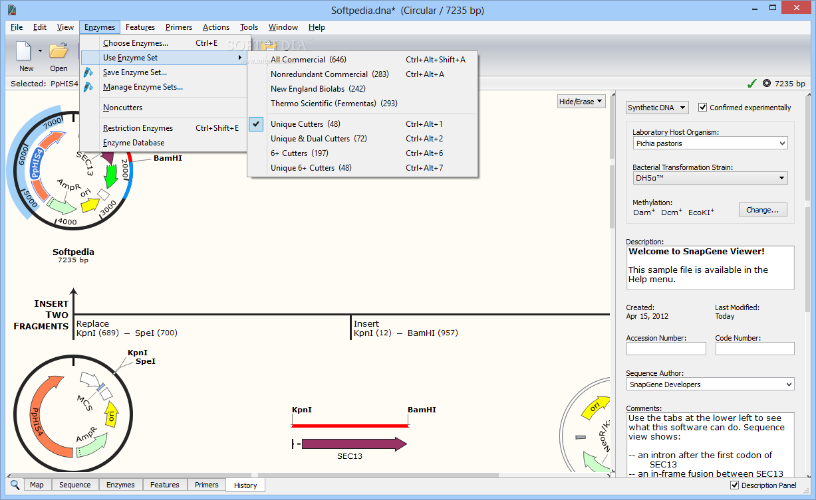
Task: Click the New file icon
Action: [x=25, y=50]
